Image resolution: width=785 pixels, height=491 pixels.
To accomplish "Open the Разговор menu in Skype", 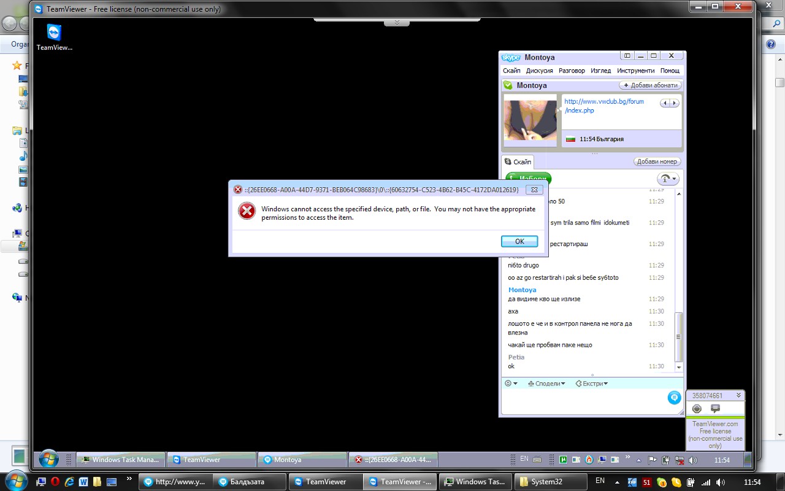I will [x=572, y=71].
